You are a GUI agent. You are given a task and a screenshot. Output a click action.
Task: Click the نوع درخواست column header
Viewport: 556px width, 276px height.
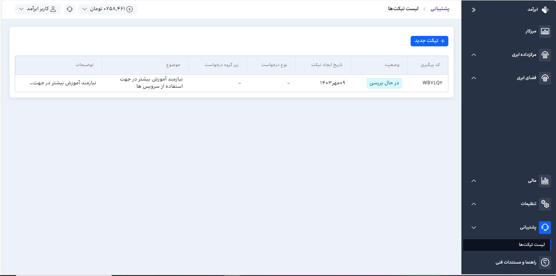coord(274,65)
